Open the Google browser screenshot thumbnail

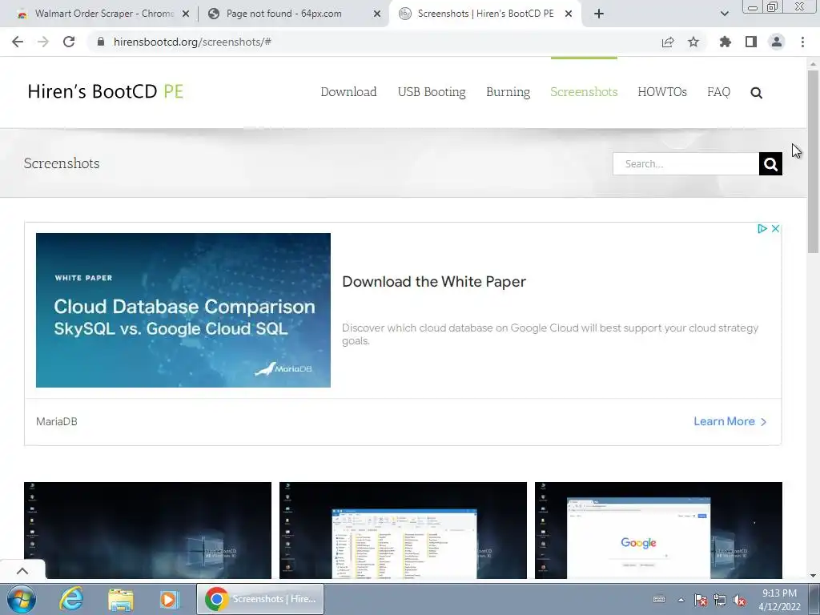(658, 530)
